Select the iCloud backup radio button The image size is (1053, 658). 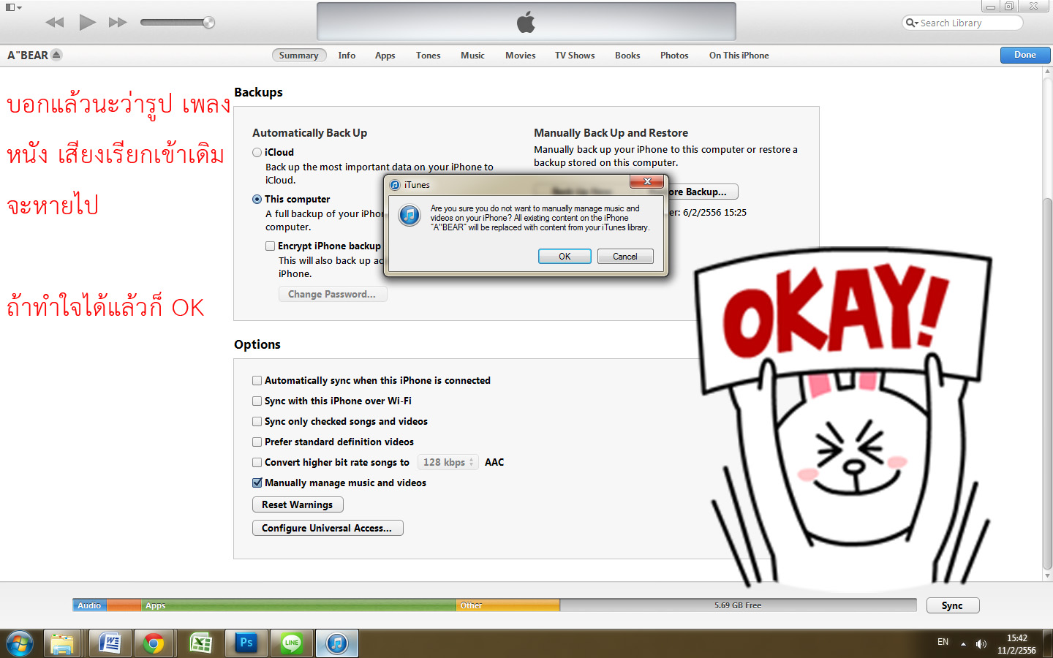[x=257, y=152]
